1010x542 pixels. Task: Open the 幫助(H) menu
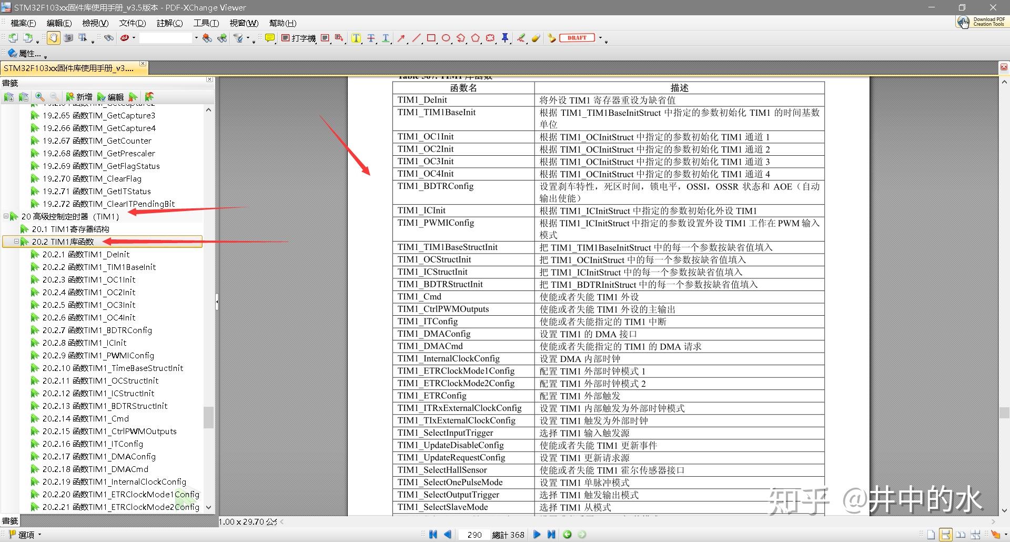282,23
